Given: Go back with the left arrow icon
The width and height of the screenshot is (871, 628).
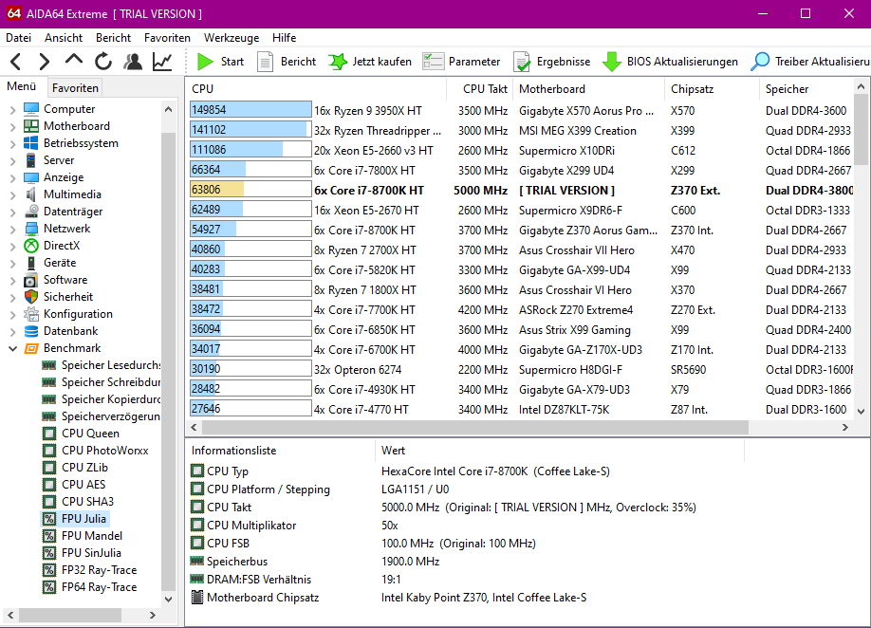Looking at the screenshot, I should click(16, 62).
